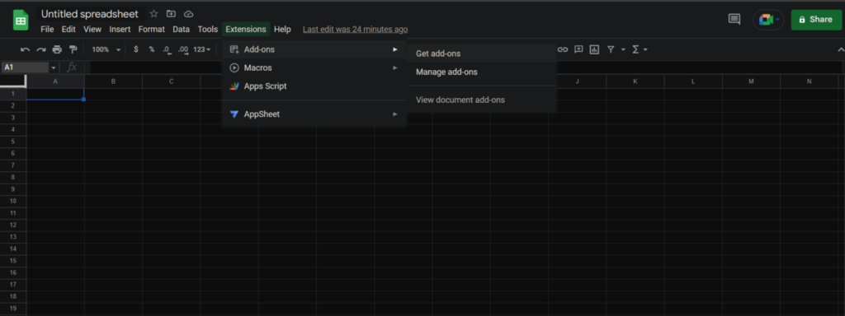This screenshot has width=845, height=316.
Task: Click the move to folder icon
Action: (x=172, y=14)
